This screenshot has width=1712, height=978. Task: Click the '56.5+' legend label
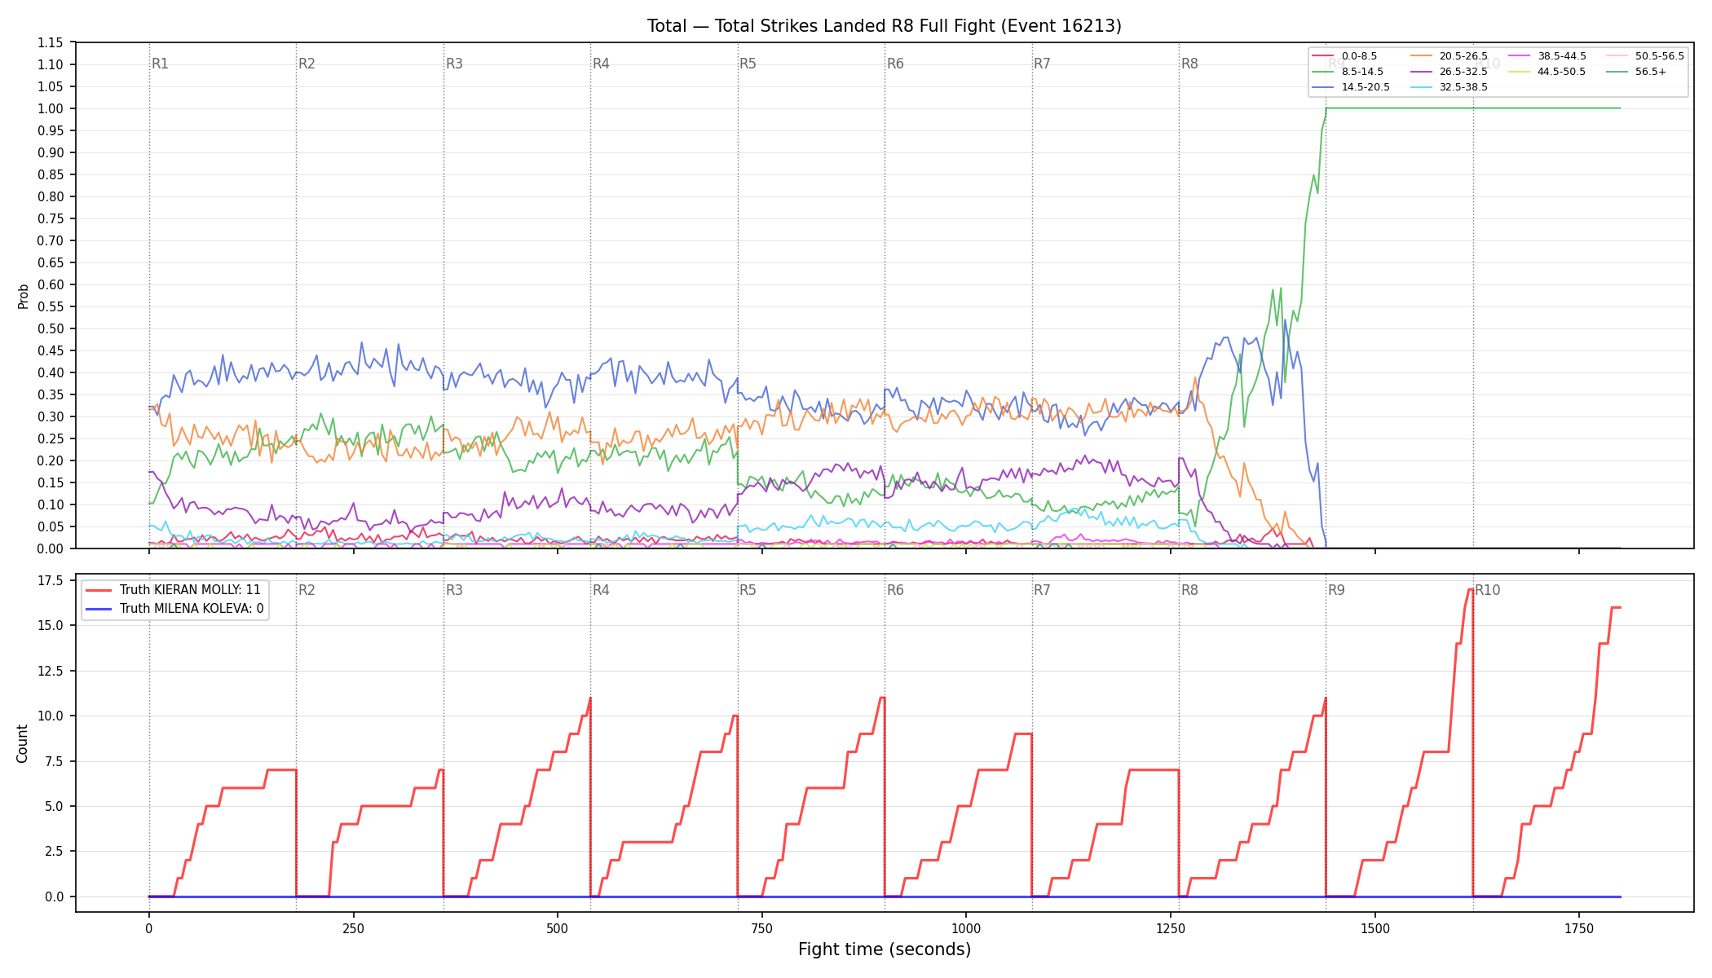(1651, 72)
